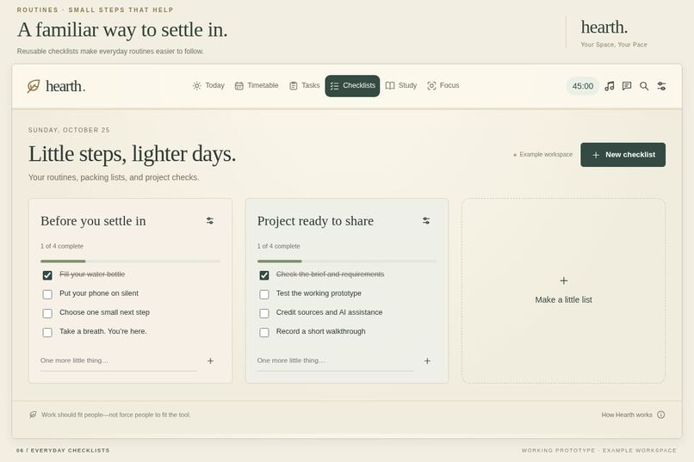Click the New checklist button
The width and height of the screenshot is (694, 462).
pyautogui.click(x=623, y=155)
